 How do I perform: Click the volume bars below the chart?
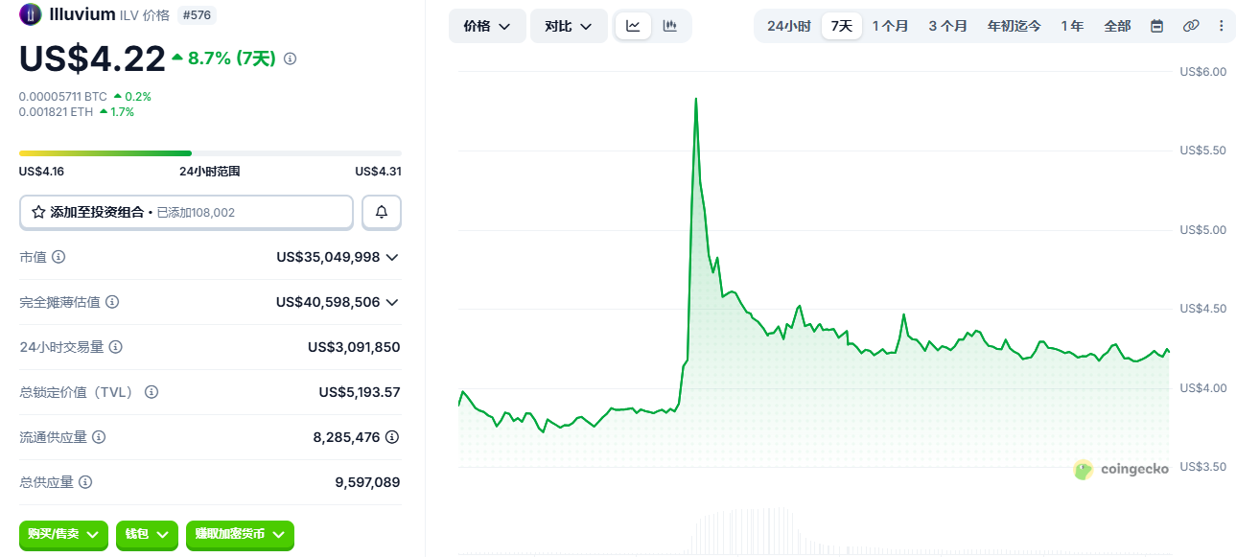[x=743, y=530]
